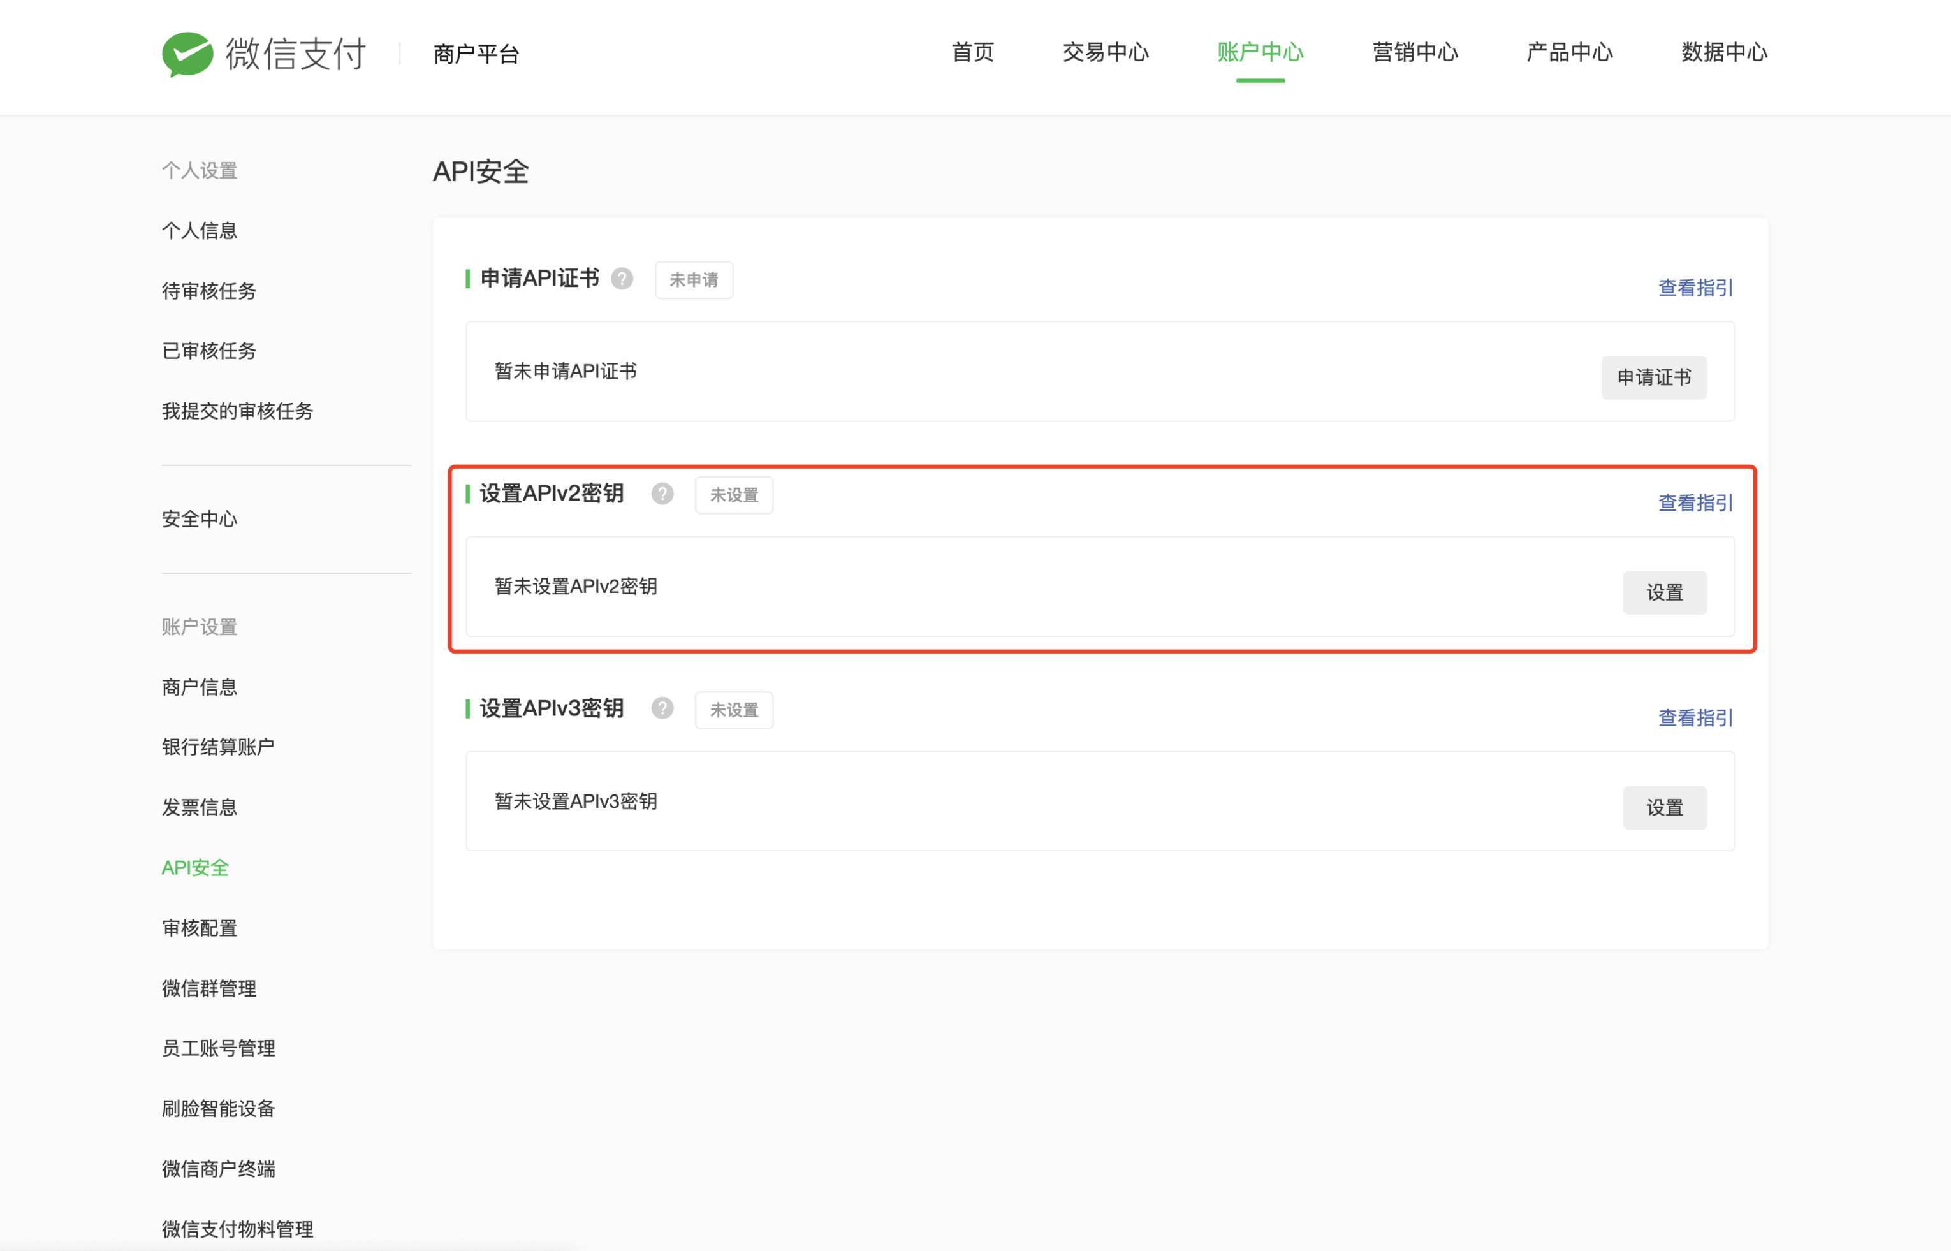Open 我提交的审核任务 sidebar item
Viewport: 1951px width, 1251px height.
tap(237, 411)
